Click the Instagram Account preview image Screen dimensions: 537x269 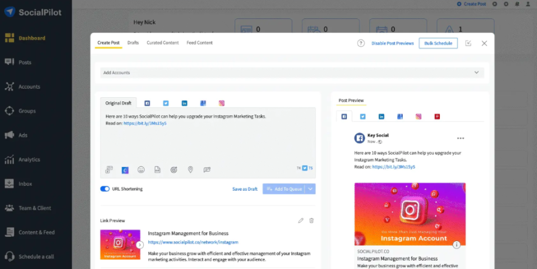(410, 214)
